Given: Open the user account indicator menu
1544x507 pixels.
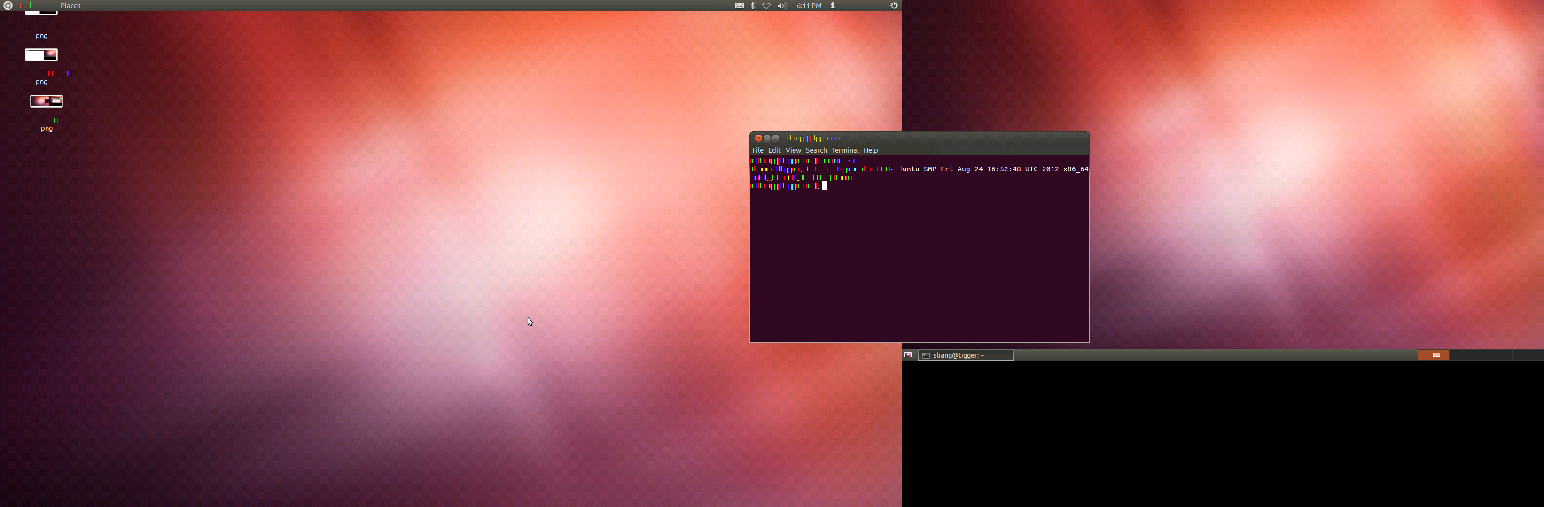Looking at the screenshot, I should click(833, 5).
